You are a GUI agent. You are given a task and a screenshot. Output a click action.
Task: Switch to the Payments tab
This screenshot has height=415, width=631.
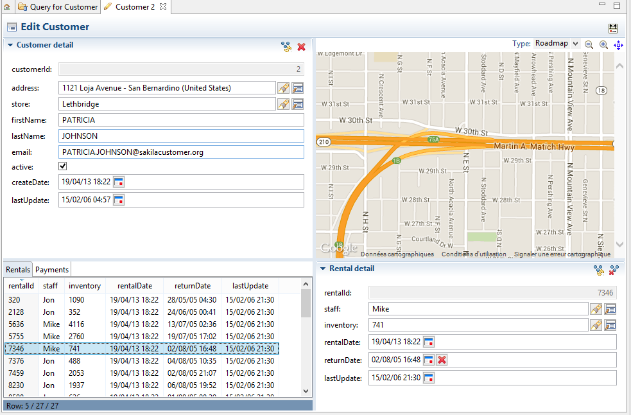tap(51, 270)
